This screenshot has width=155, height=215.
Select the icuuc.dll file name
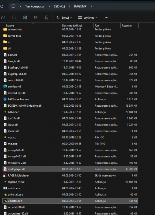pos(13,125)
